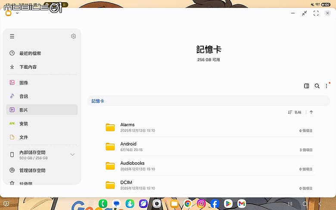This screenshot has width=336, height=210.
Task: Open Downloads (下載內容) category
Action: [x=42, y=67]
